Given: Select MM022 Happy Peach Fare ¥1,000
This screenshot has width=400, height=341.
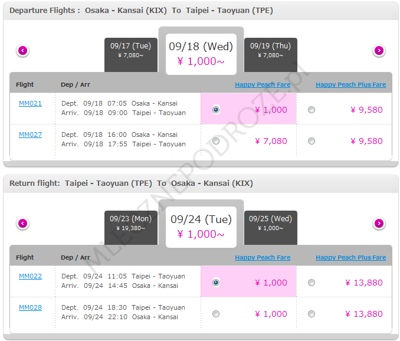Looking at the screenshot, I should pos(216,282).
